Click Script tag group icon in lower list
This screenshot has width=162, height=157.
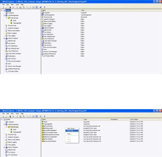coord(42,122)
